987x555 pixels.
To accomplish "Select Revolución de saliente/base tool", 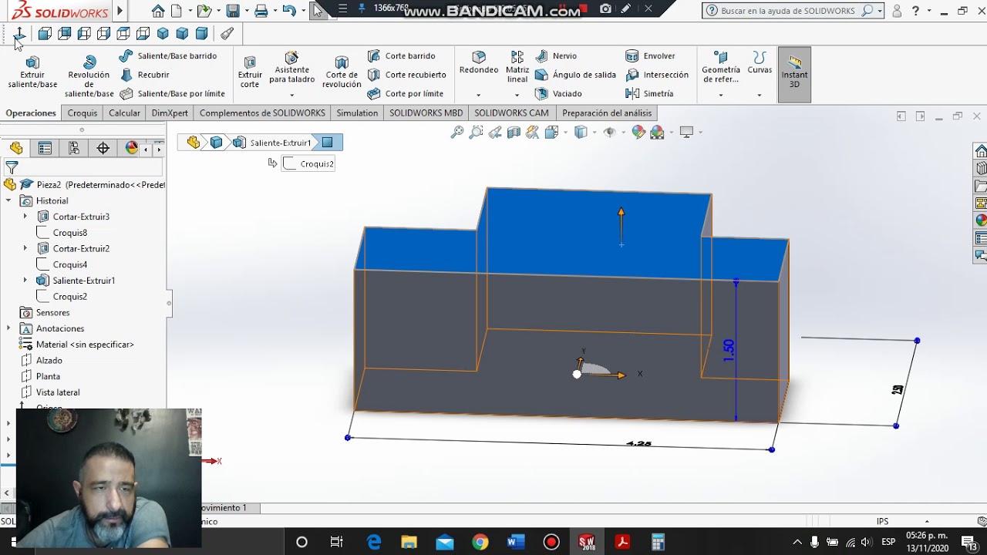I will pyautogui.click(x=89, y=76).
